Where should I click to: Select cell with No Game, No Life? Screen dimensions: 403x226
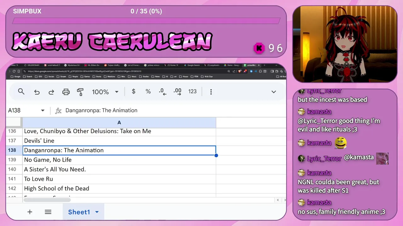click(119, 160)
